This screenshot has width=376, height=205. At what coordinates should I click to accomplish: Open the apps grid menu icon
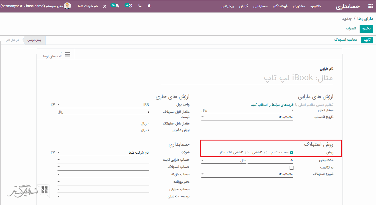click(x=371, y=6)
